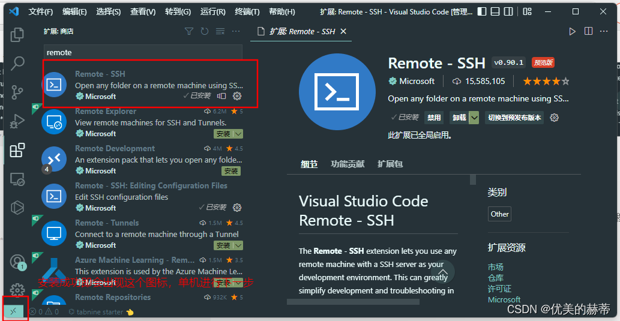
Task: Open 仓库 resource link
Action: [x=495, y=278]
